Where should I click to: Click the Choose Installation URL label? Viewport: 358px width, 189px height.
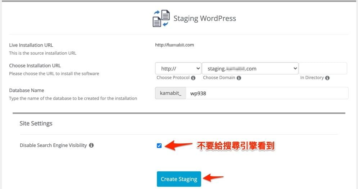coord(35,65)
